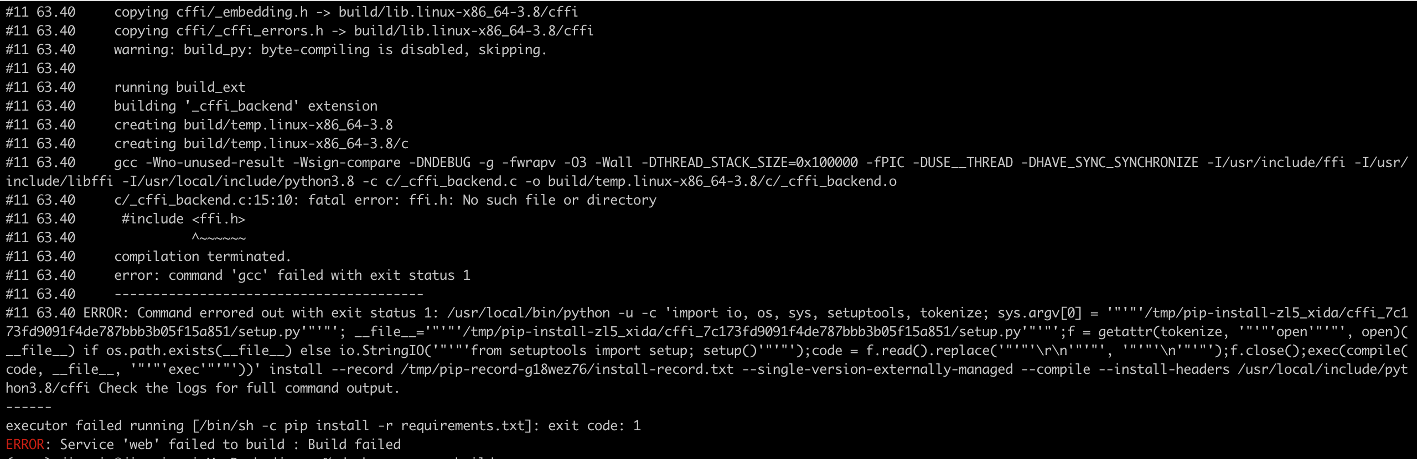Click the long dashed separator line
This screenshot has height=459, width=1417.
coord(268,294)
